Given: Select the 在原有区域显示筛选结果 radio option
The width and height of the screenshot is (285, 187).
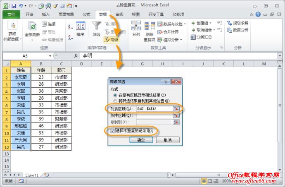Looking at the screenshot, I should [x=115, y=95].
